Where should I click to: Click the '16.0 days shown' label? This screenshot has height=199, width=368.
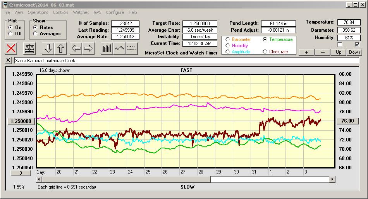coord(55,70)
